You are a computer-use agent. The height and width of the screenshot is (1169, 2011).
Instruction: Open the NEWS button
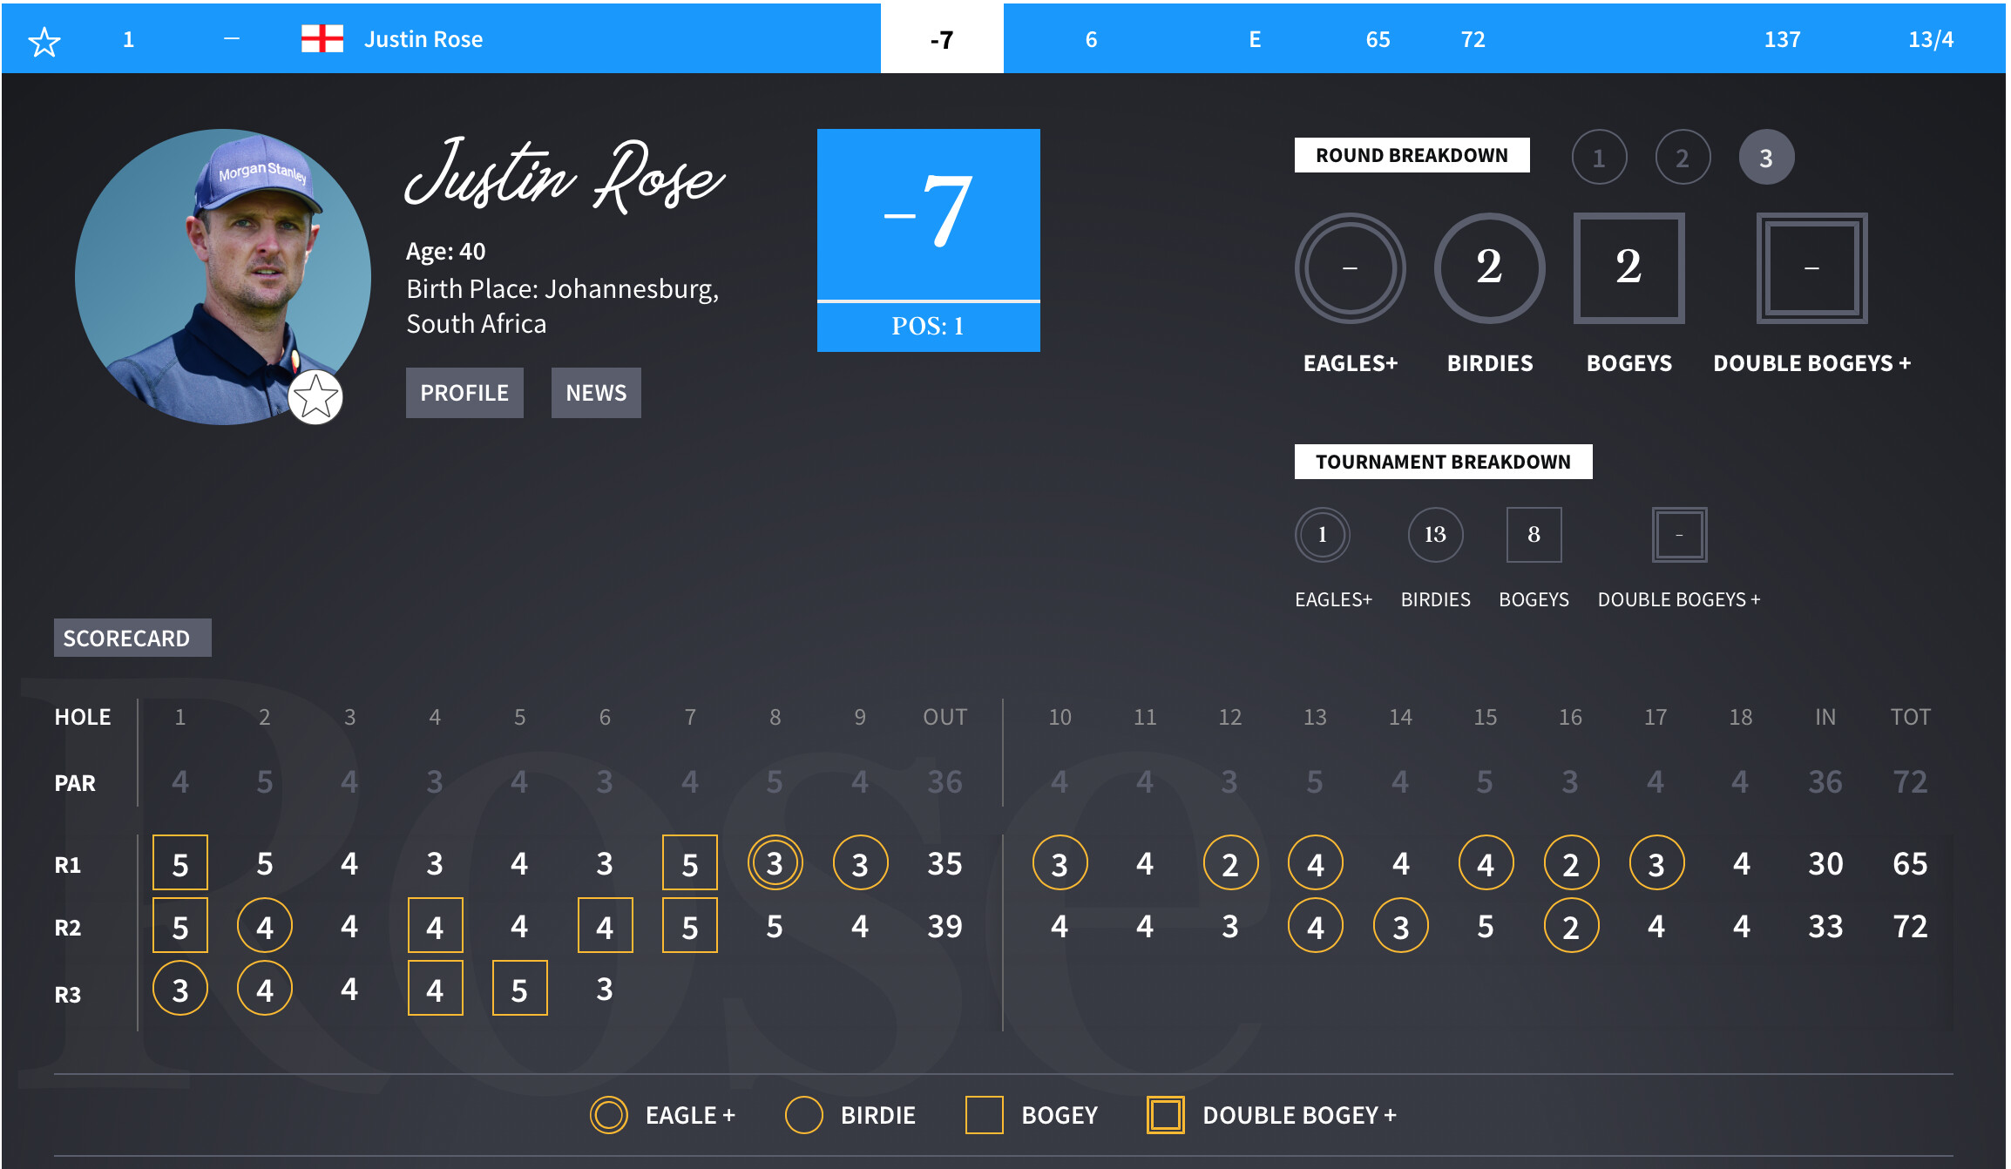tap(596, 393)
